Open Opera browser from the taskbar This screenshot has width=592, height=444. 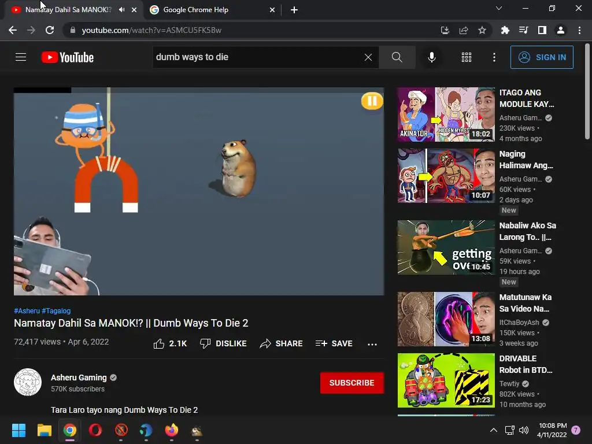(x=95, y=430)
